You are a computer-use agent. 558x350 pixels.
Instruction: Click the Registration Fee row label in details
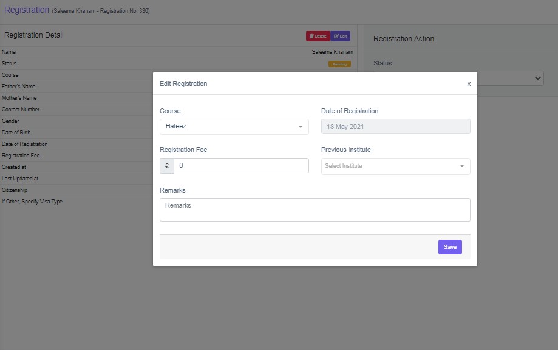(21, 156)
